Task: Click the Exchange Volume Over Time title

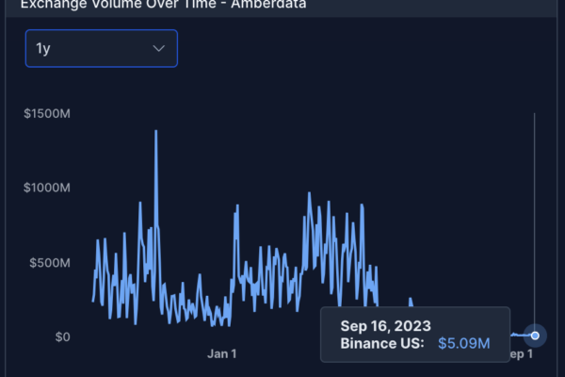Action: 163,5
